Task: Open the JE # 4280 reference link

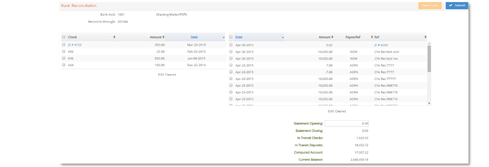Action: point(381,45)
